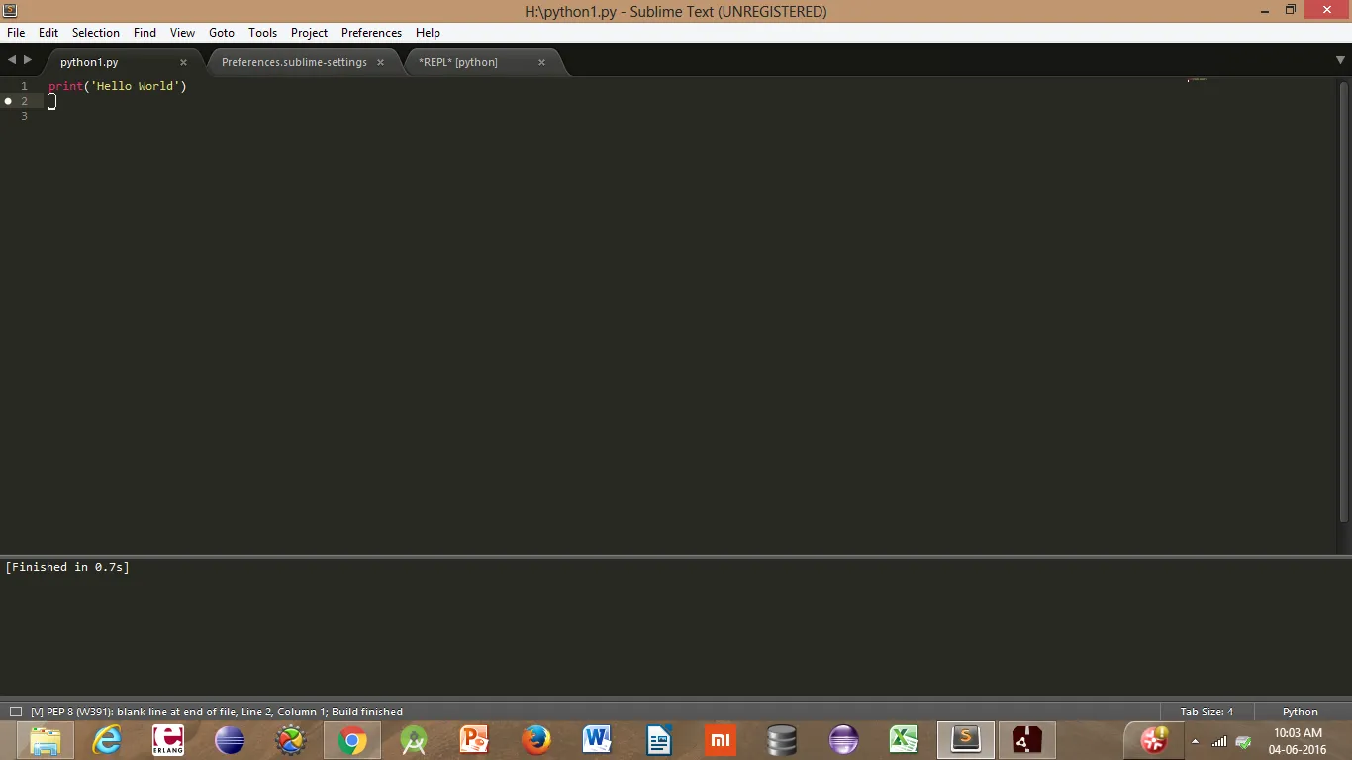The height and width of the screenshot is (760, 1352).
Task: Click the minimap preview of the code
Action: point(1198,79)
